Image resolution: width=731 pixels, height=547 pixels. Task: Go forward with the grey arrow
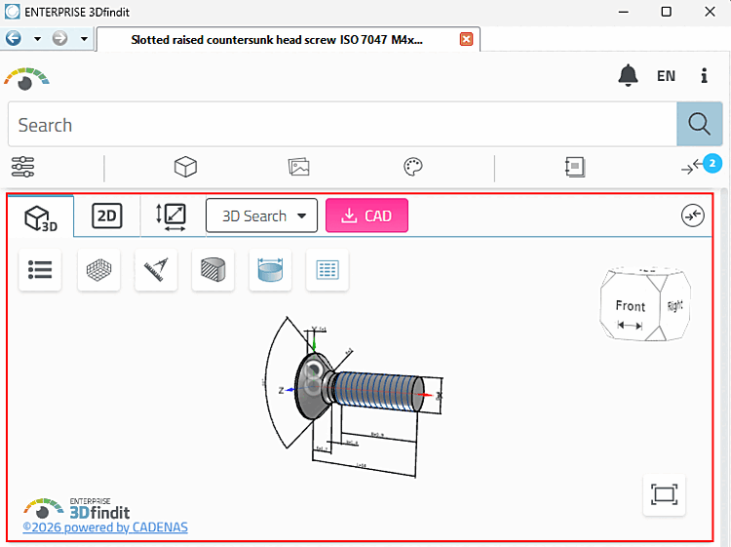click(x=59, y=38)
